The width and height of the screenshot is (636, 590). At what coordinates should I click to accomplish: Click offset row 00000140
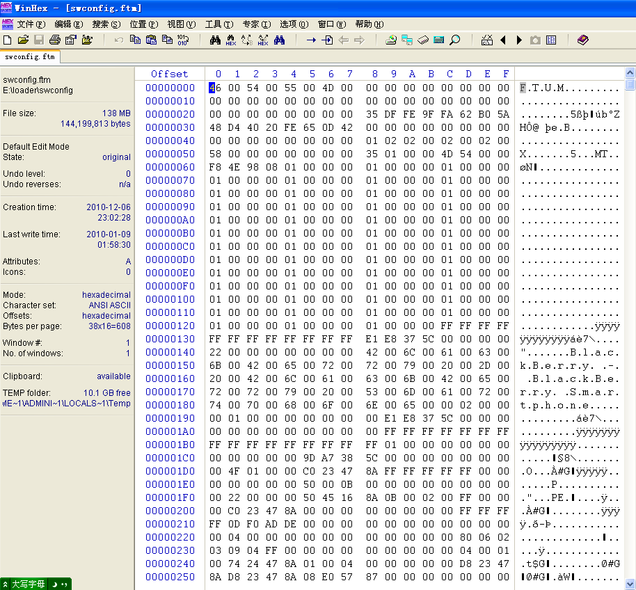170,352
